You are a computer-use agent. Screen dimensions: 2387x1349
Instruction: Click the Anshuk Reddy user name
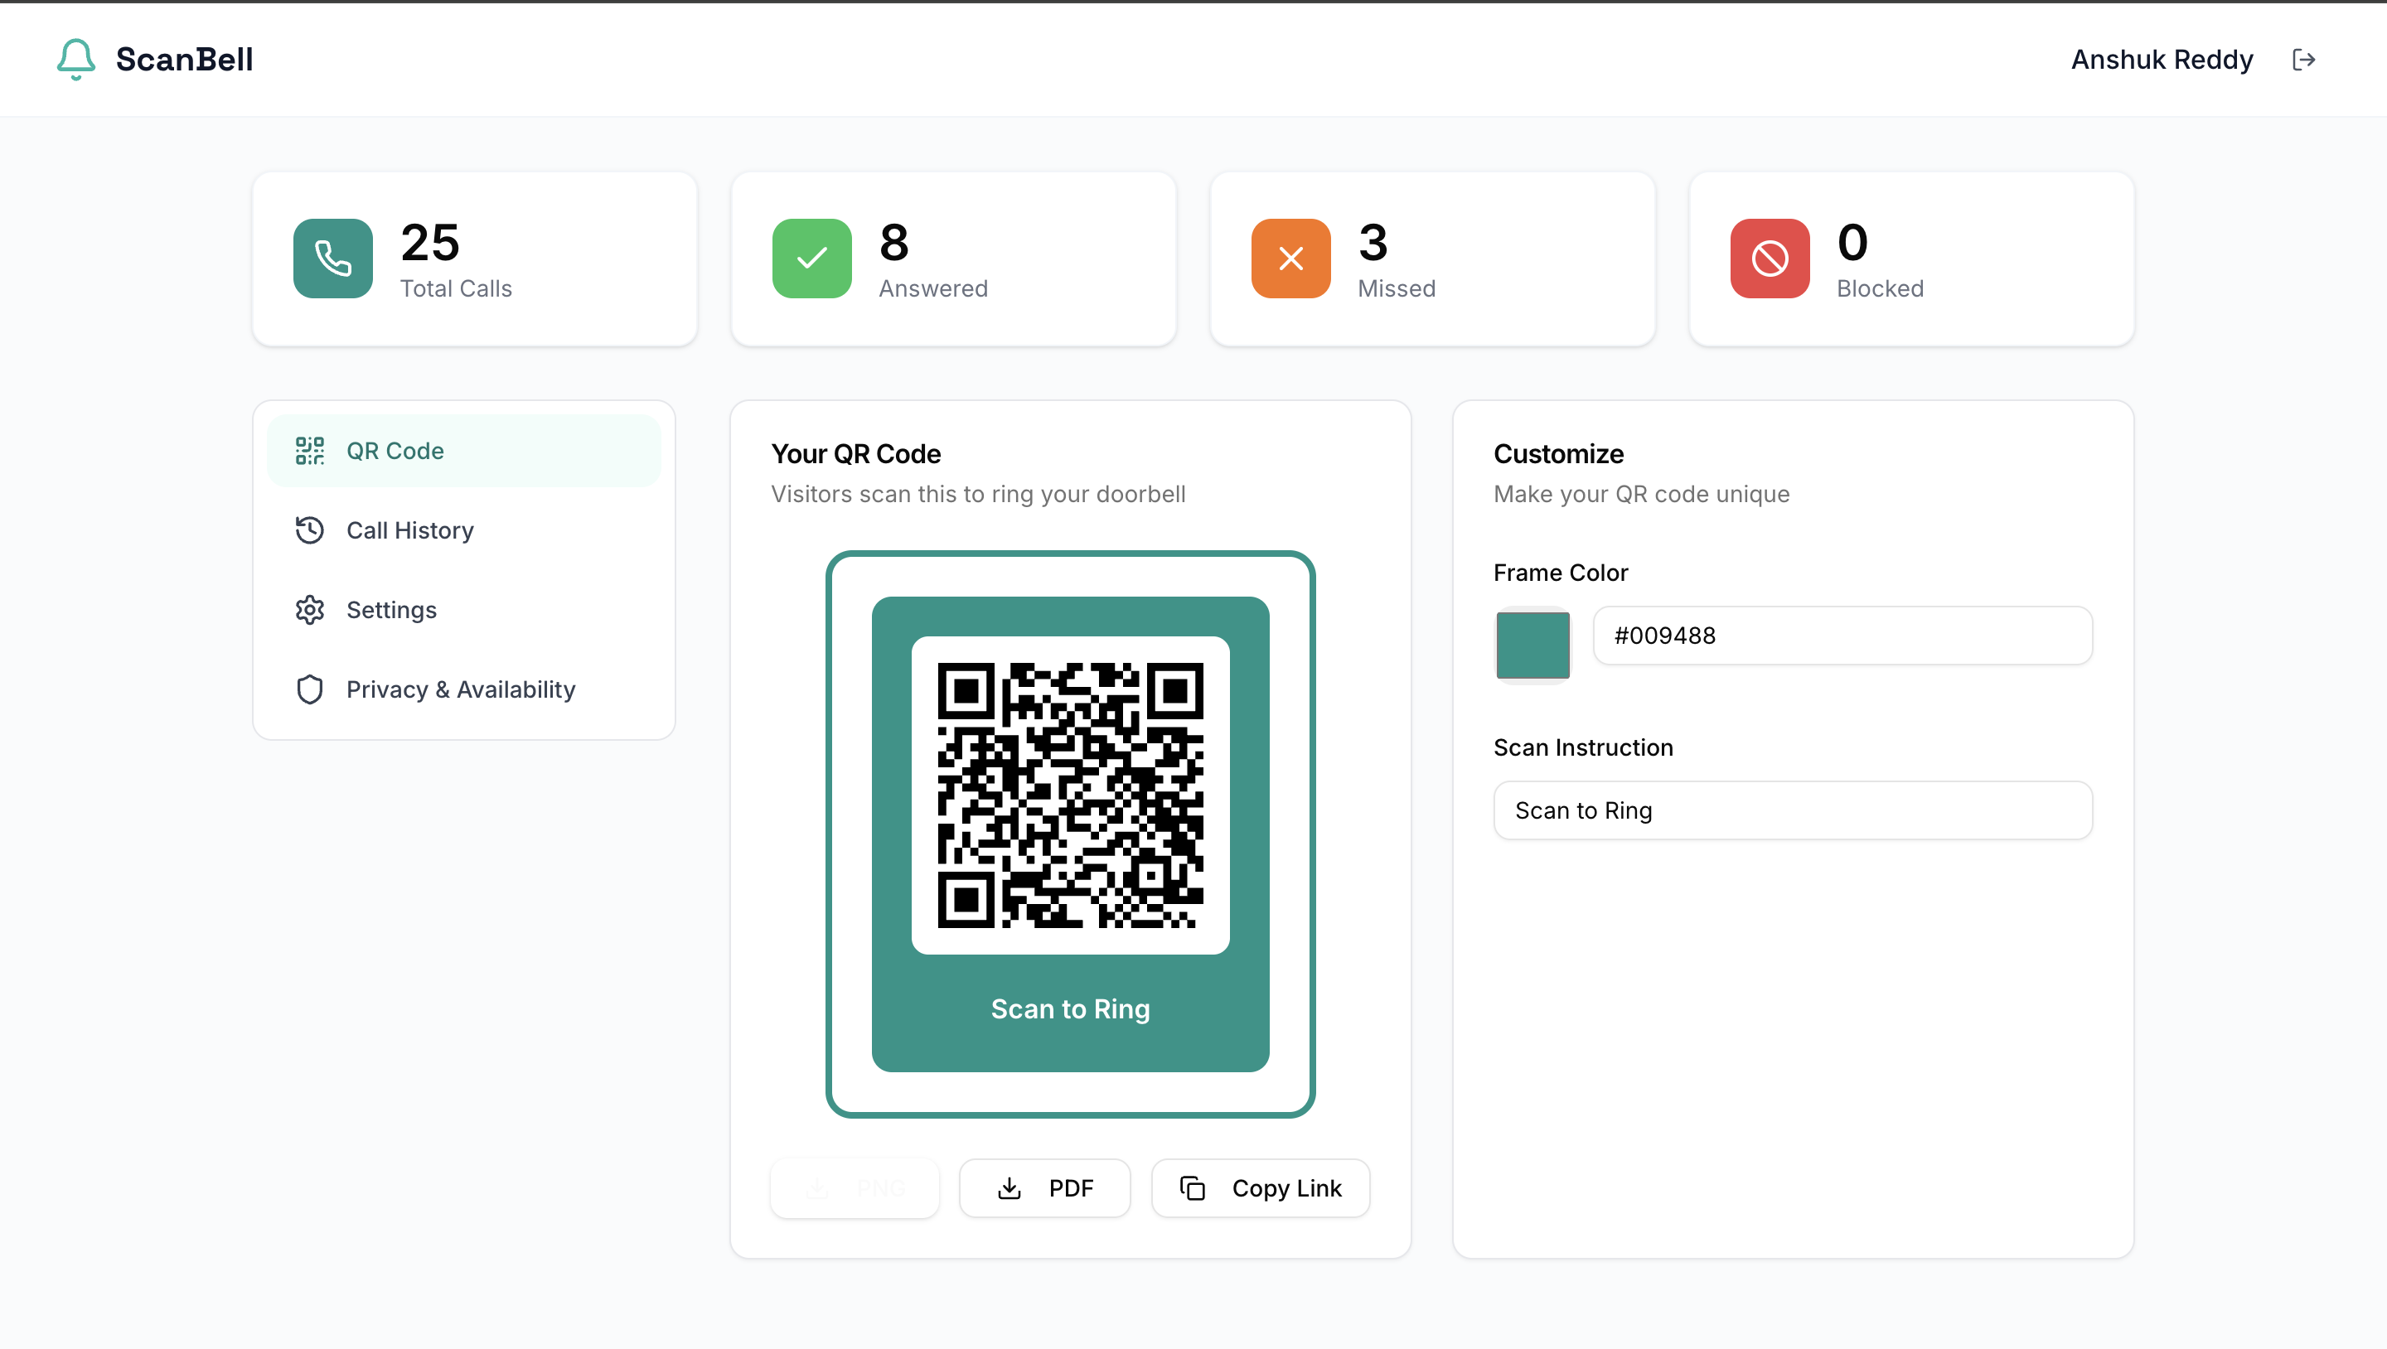2162,60
